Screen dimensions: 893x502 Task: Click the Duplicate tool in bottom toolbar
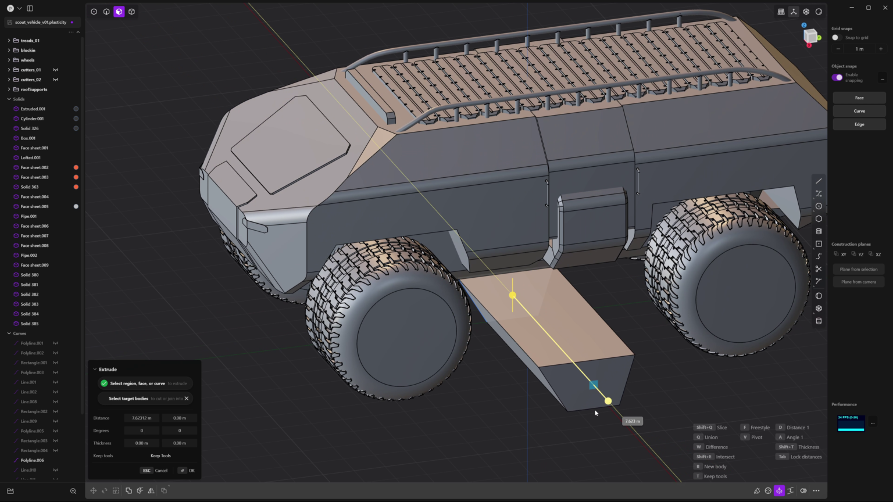coord(164,491)
